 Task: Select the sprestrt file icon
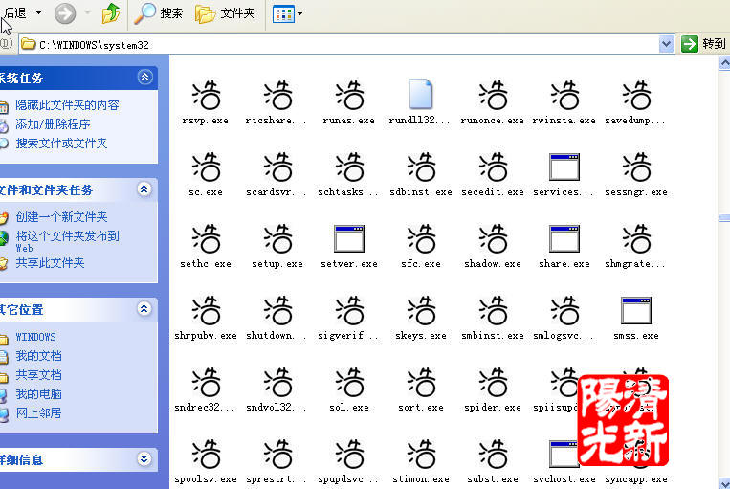(x=277, y=454)
